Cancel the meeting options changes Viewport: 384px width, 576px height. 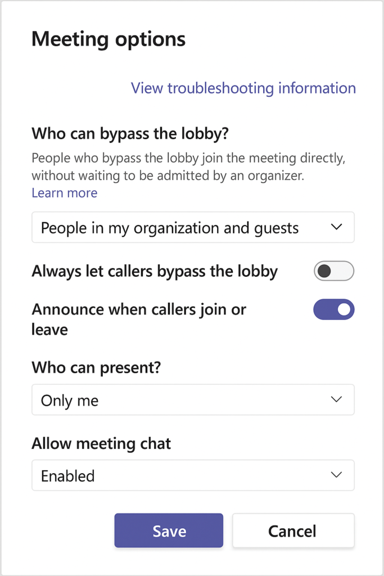[x=293, y=530]
